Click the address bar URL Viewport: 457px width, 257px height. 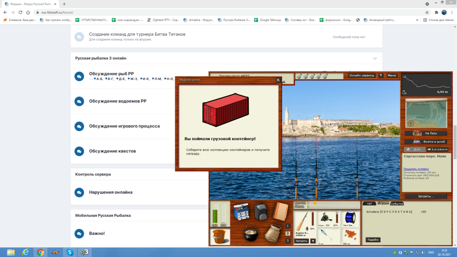pos(57,12)
